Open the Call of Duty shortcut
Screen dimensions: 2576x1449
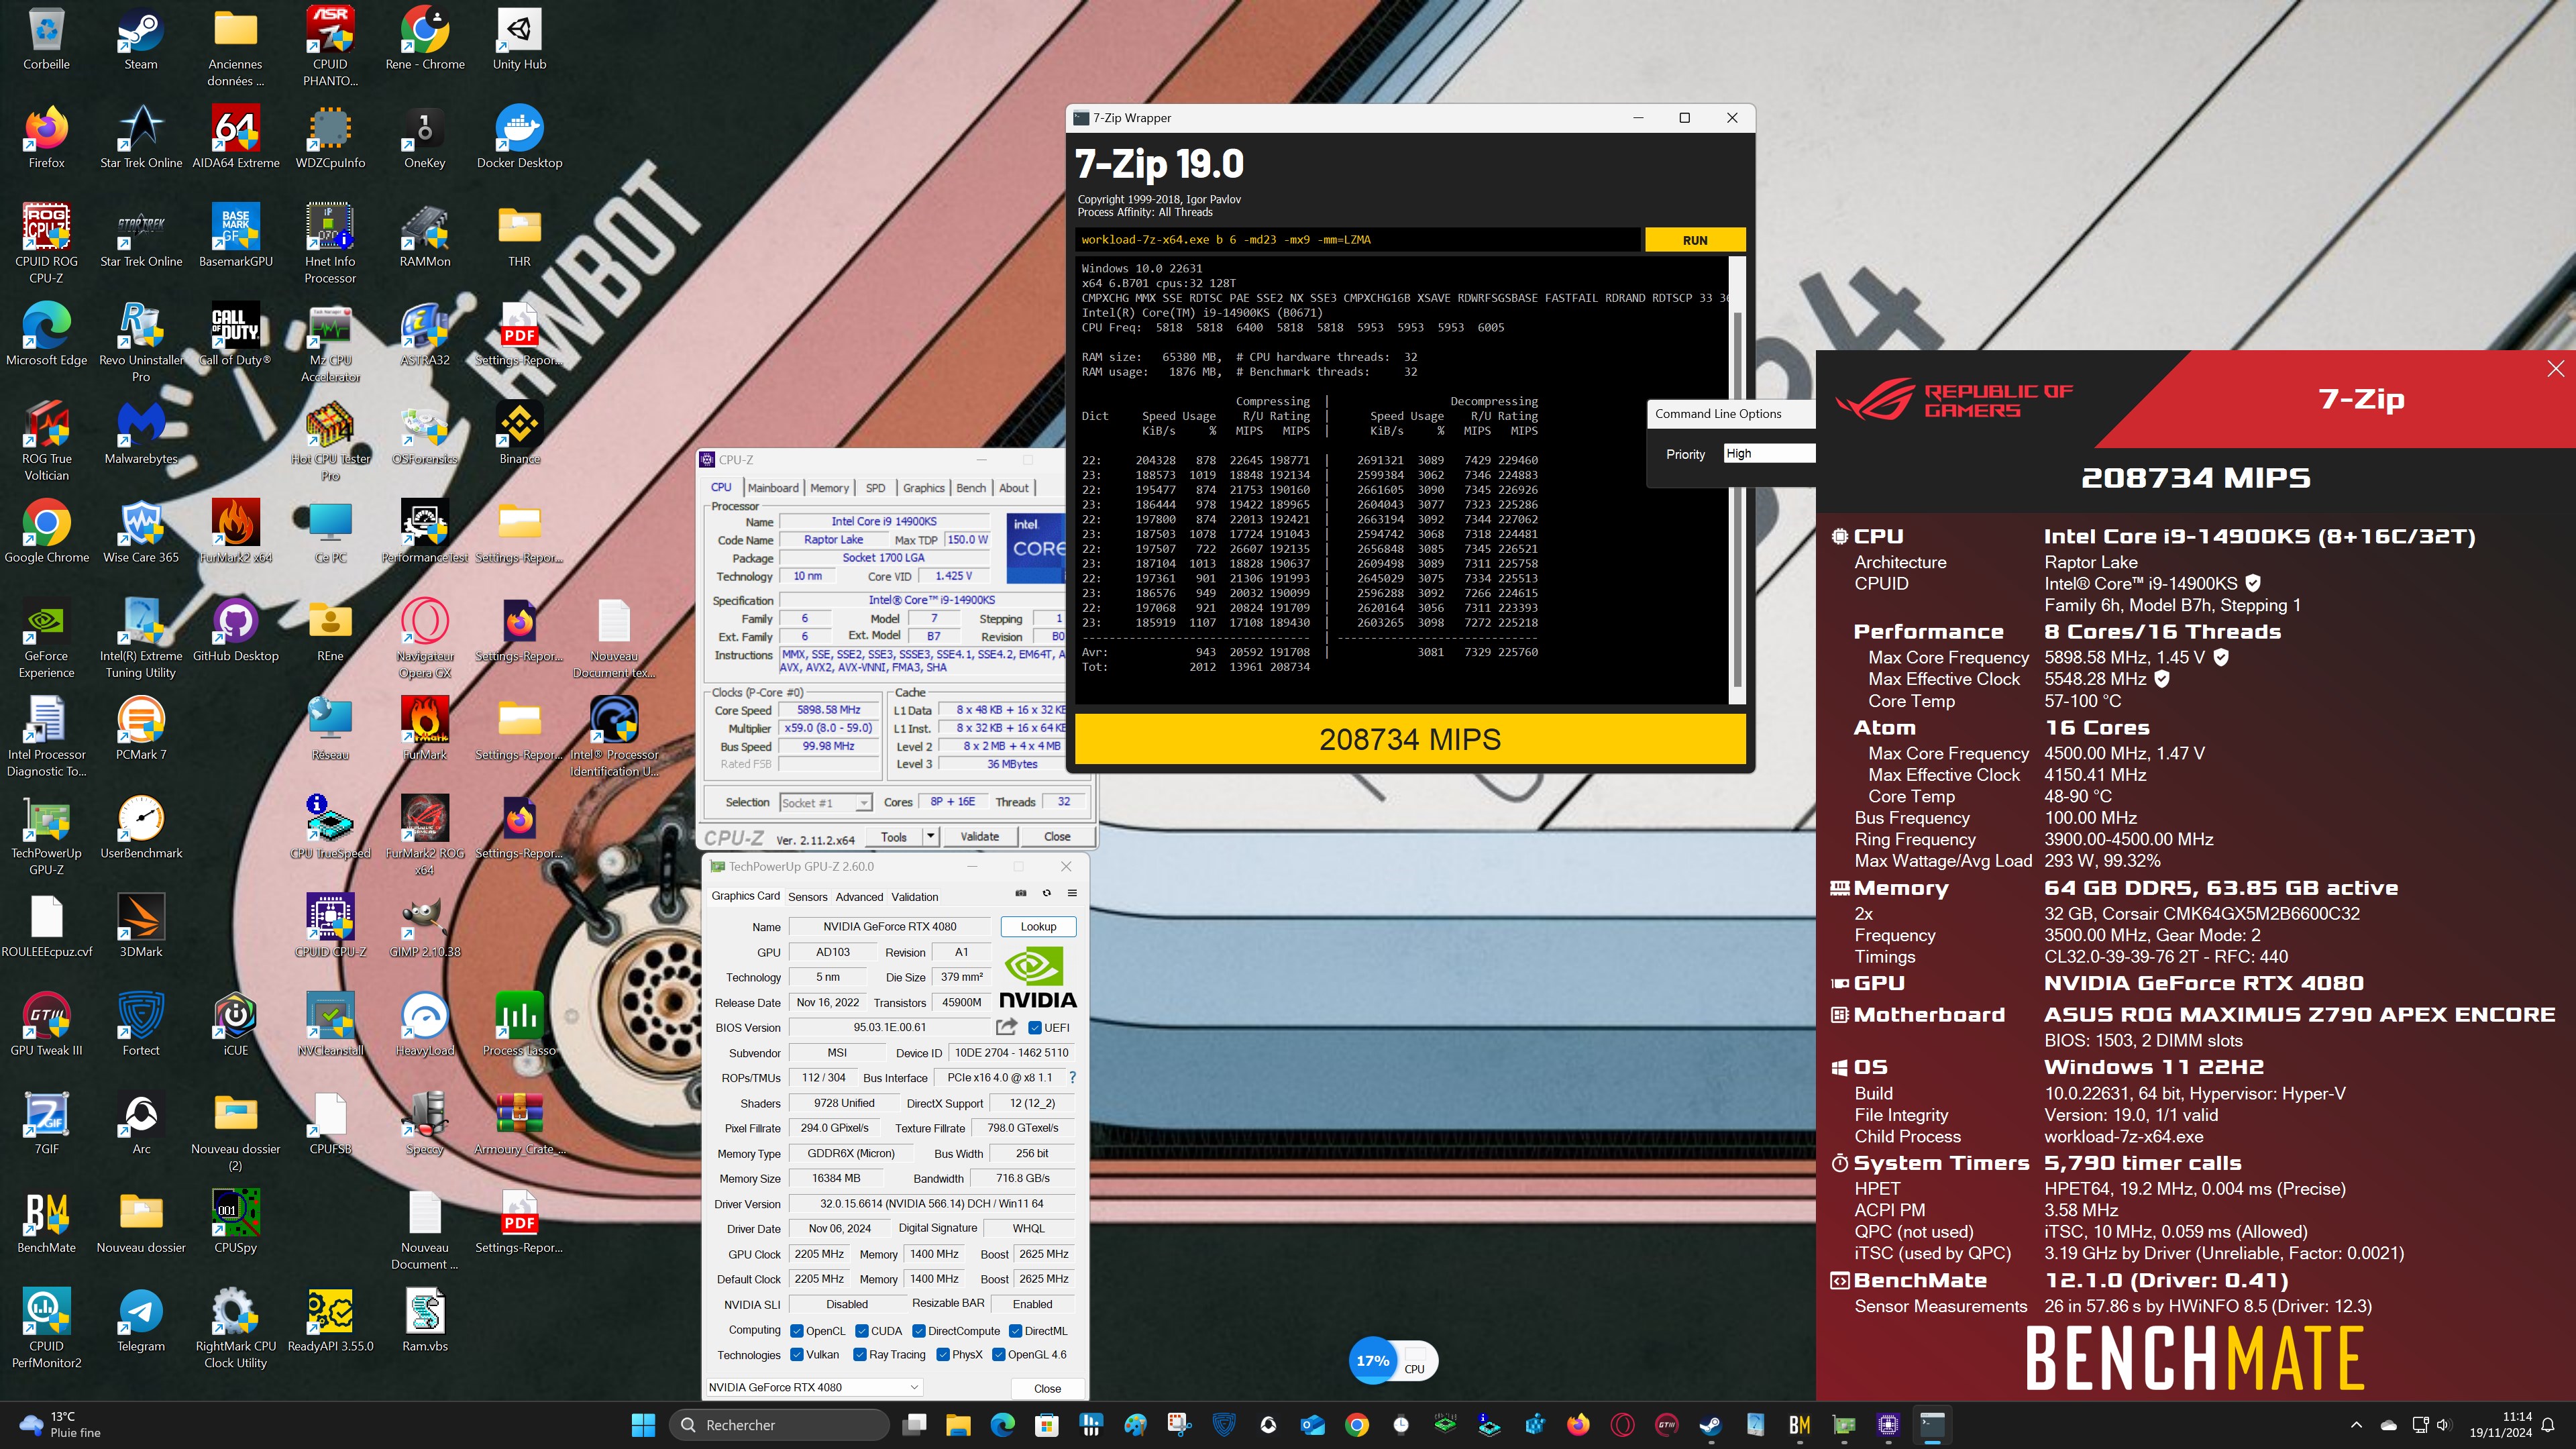236,335
